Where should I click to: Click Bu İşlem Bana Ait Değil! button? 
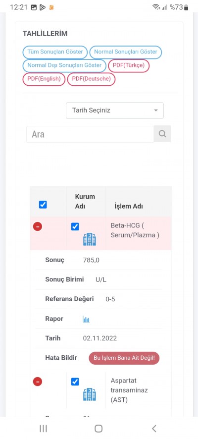click(124, 358)
